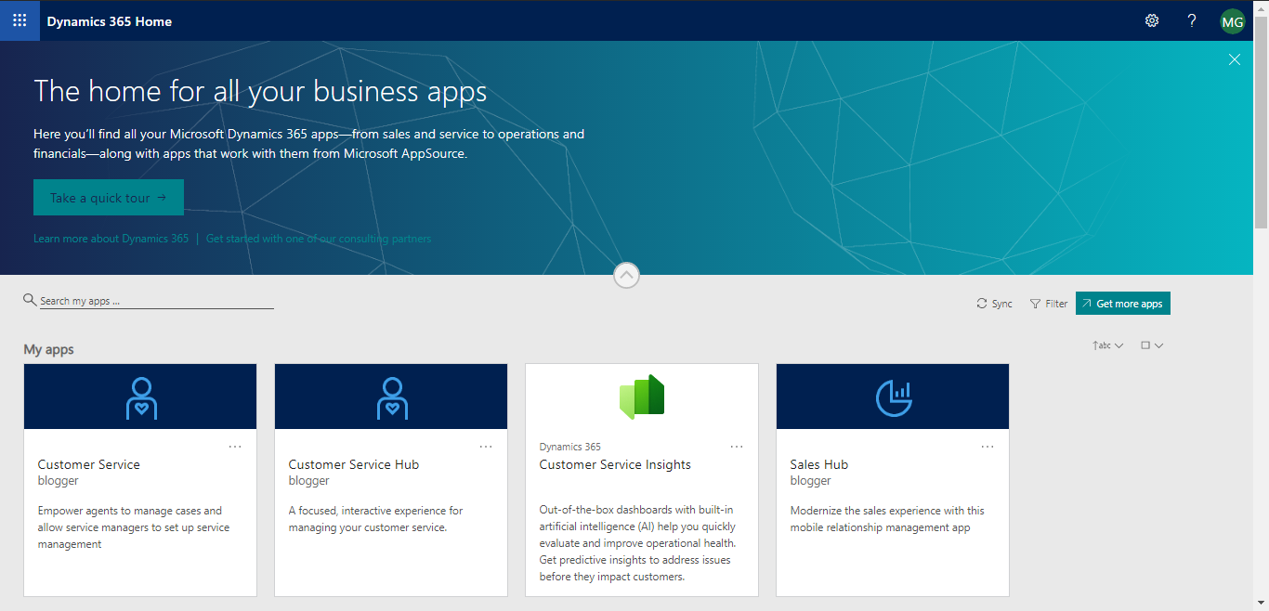Open Customer Service app icon

(x=141, y=397)
